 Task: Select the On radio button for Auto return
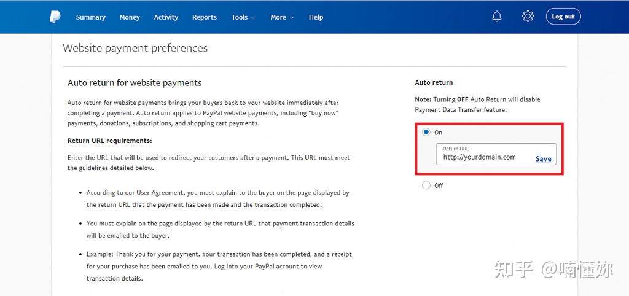pos(426,132)
